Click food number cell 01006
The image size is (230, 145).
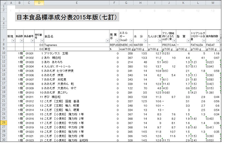pos(29,75)
